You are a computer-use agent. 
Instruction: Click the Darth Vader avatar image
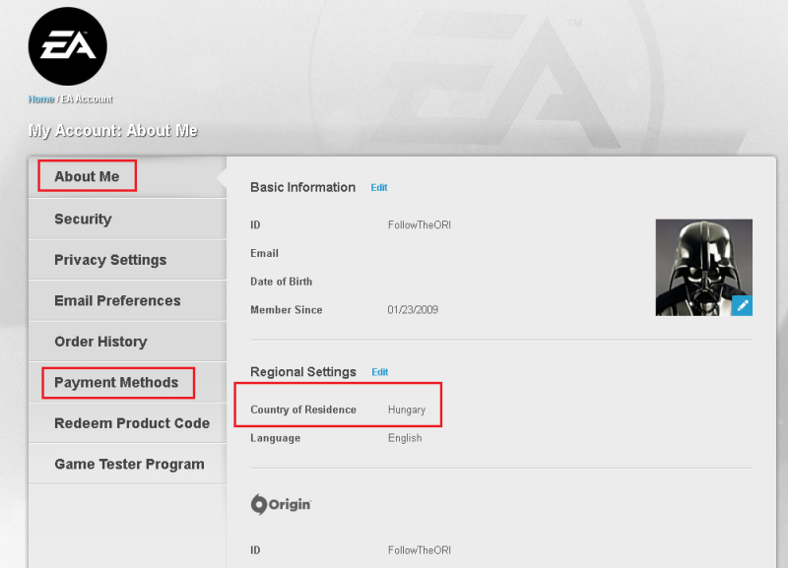(x=703, y=266)
